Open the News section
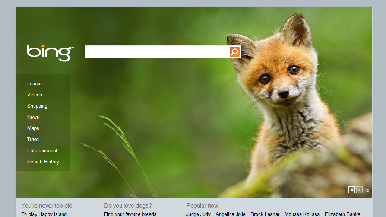 click(x=33, y=117)
